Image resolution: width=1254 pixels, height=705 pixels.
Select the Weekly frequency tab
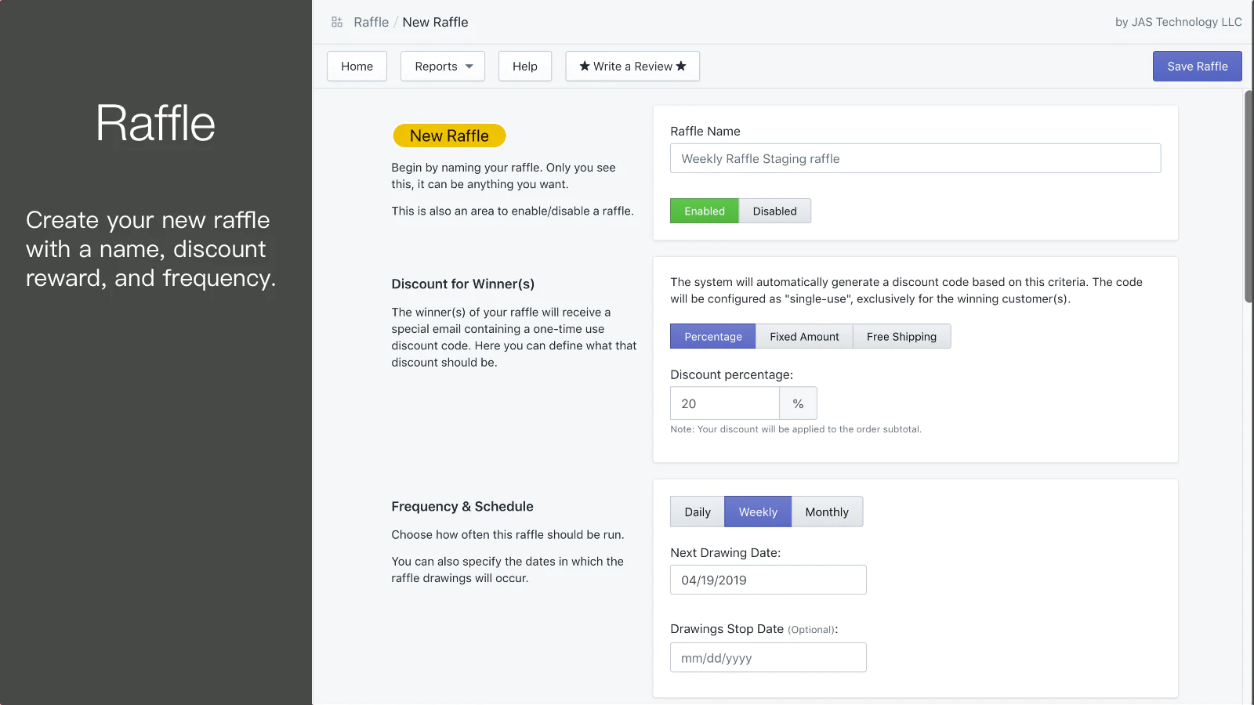click(x=758, y=512)
